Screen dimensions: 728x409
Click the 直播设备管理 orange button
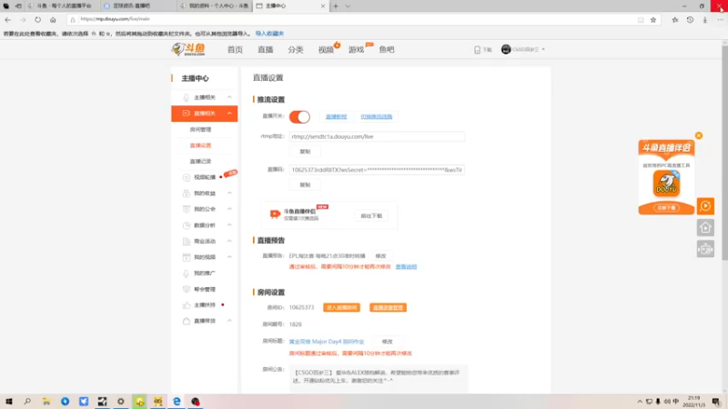pyautogui.click(x=389, y=308)
